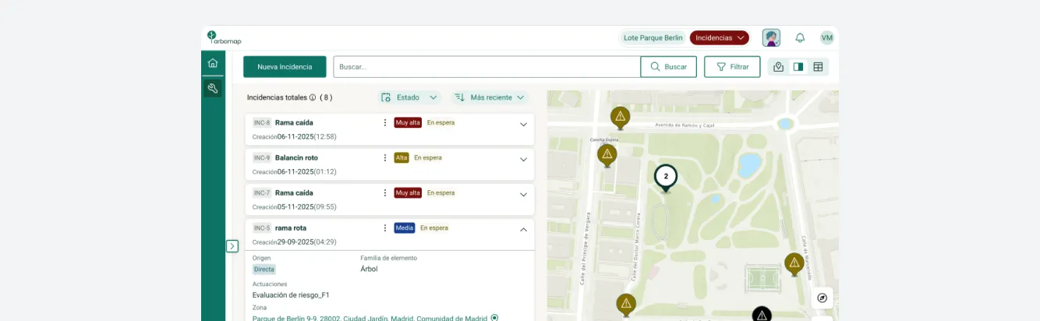1040x321 pixels.
Task: Open the more options menu for INC-8
Action: coord(384,122)
